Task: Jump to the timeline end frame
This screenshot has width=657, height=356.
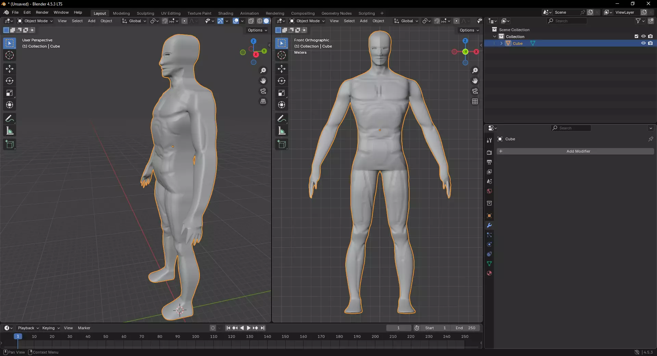Action: pyautogui.click(x=262, y=328)
